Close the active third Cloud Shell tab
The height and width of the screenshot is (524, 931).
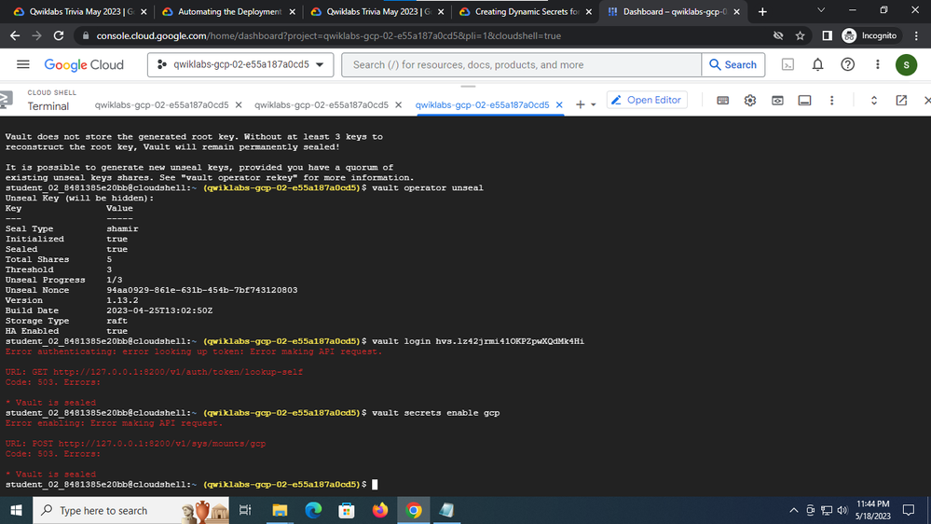pyautogui.click(x=559, y=104)
